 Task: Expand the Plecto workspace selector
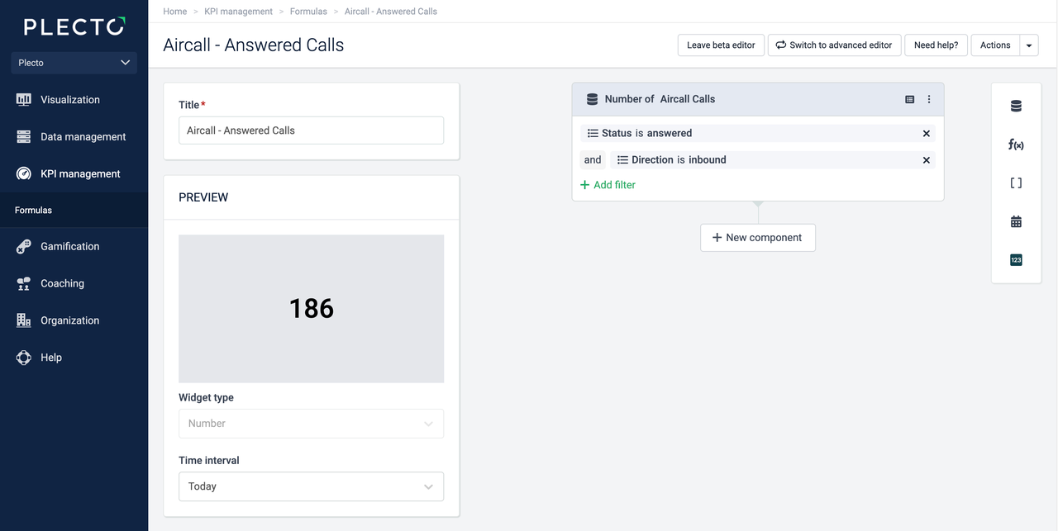pyautogui.click(x=74, y=63)
